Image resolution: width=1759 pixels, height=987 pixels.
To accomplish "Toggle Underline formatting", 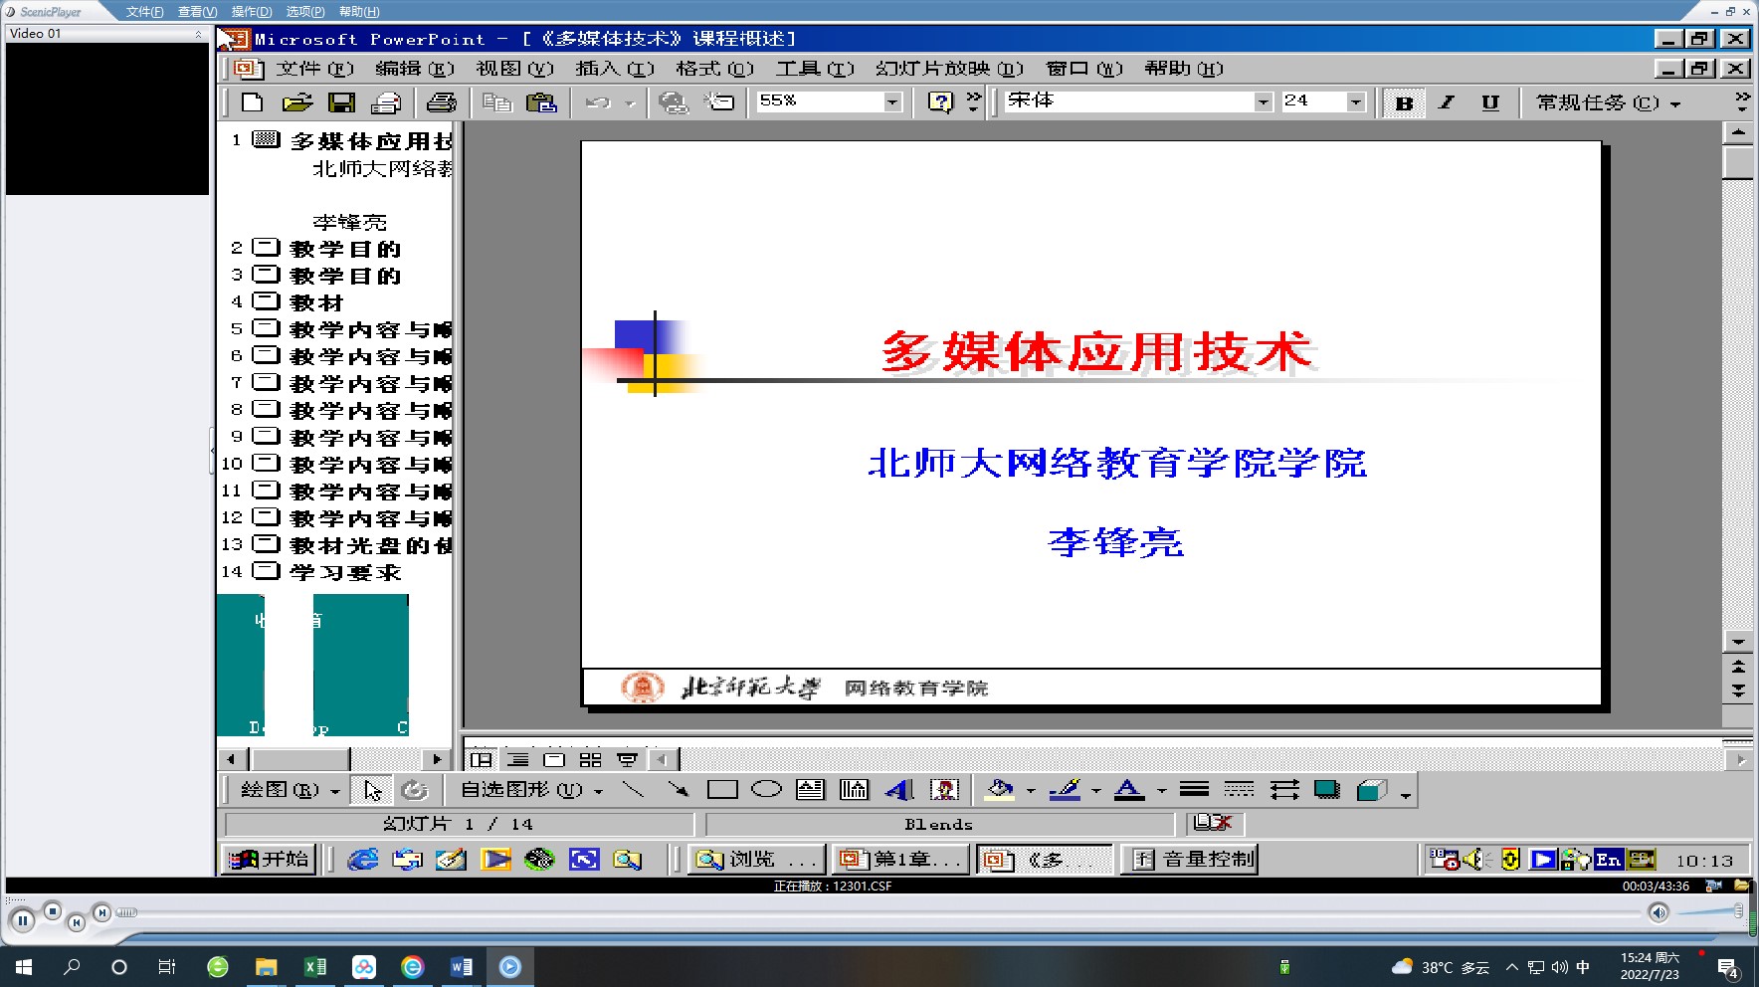I will point(1490,102).
